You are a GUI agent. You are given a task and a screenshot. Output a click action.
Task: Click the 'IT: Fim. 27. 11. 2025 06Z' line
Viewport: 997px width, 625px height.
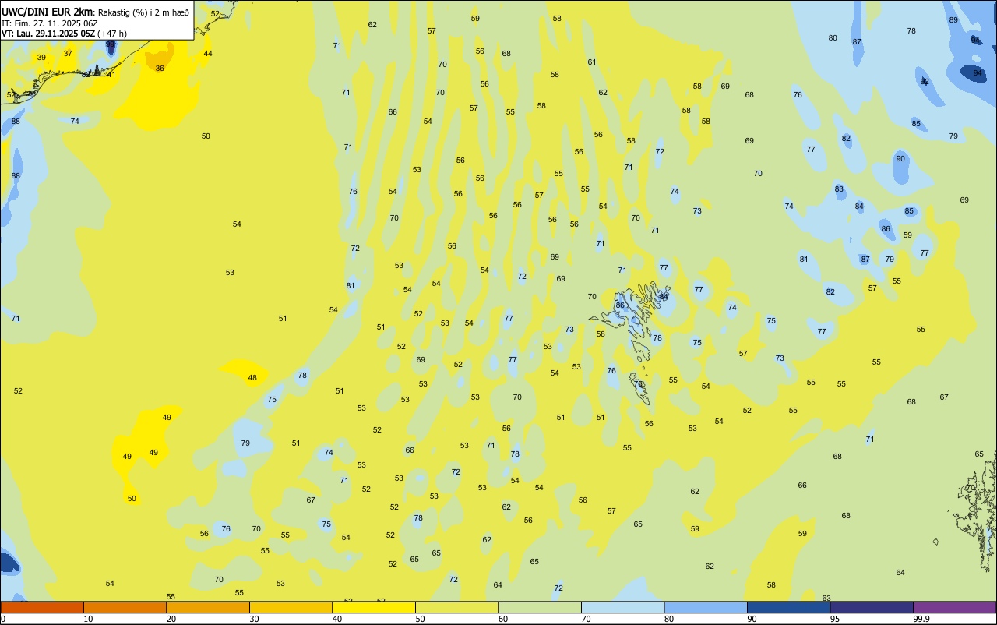tap(49, 23)
